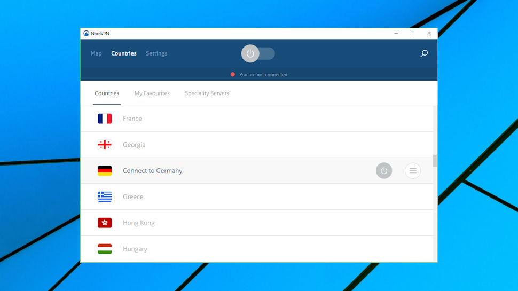Switch to the Map view
The height and width of the screenshot is (291, 518).
pyautogui.click(x=96, y=53)
